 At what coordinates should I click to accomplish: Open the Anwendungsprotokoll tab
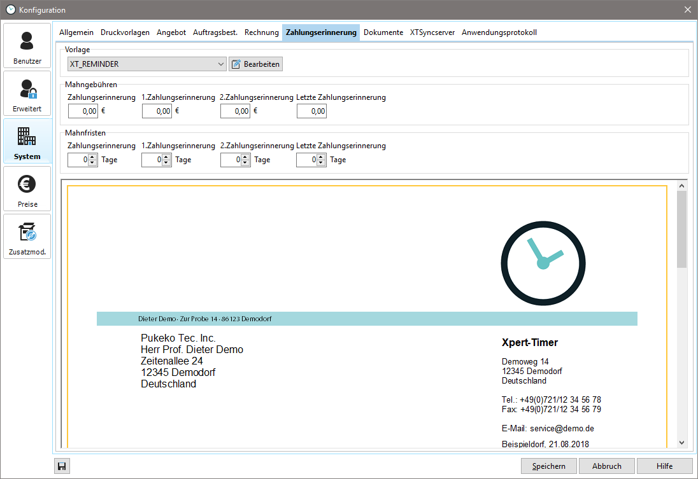point(499,32)
